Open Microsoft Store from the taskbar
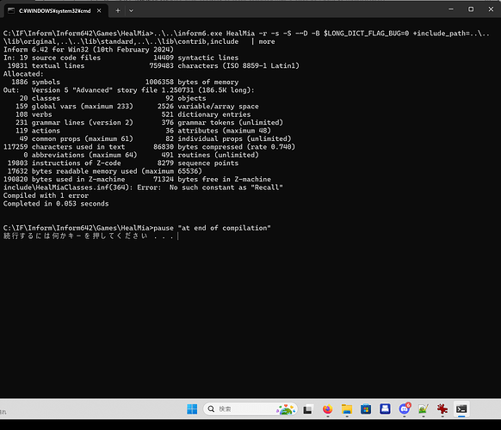The image size is (501, 430). tap(366, 409)
